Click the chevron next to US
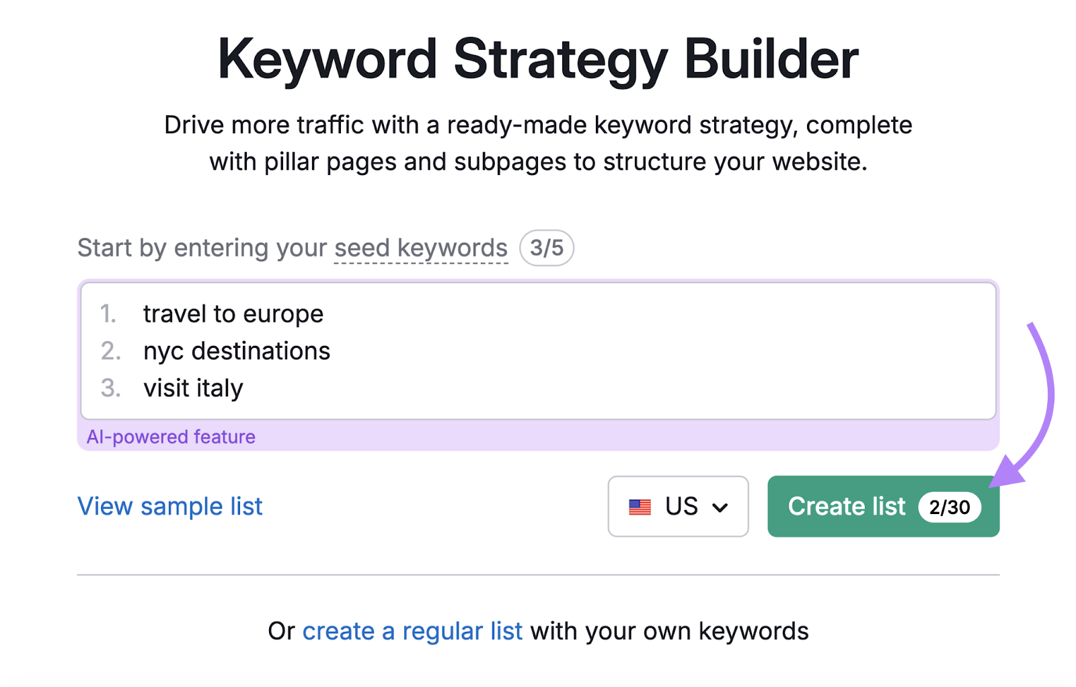1076x687 pixels. point(720,507)
